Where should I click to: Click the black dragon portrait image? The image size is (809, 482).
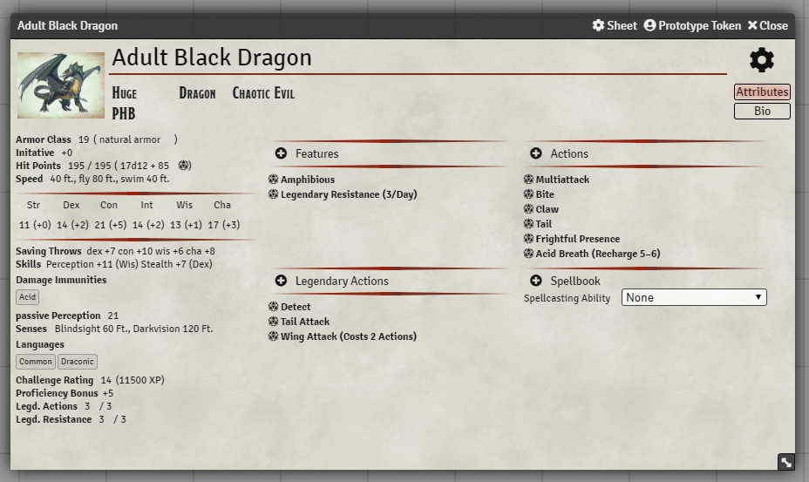click(60, 85)
